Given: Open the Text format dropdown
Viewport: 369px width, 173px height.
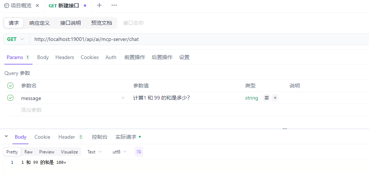Looking at the screenshot, I should (95, 152).
